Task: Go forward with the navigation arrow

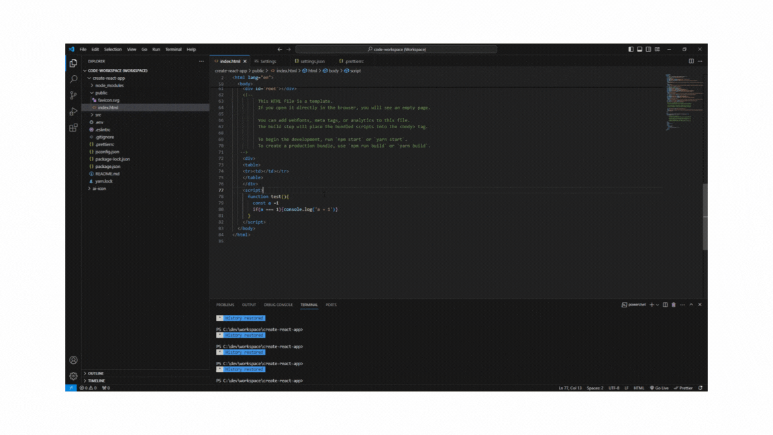Action: 289,49
